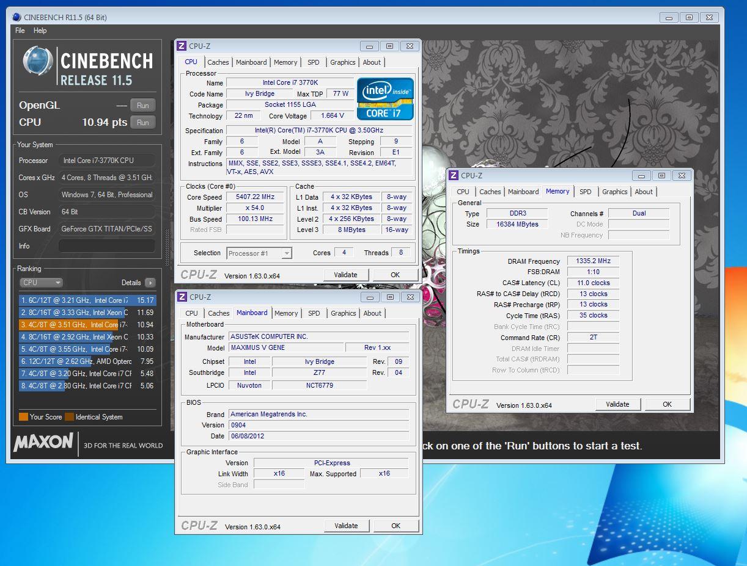Open the CPU ranking type dropdown
Viewport: 747px width, 566px height.
coord(41,283)
